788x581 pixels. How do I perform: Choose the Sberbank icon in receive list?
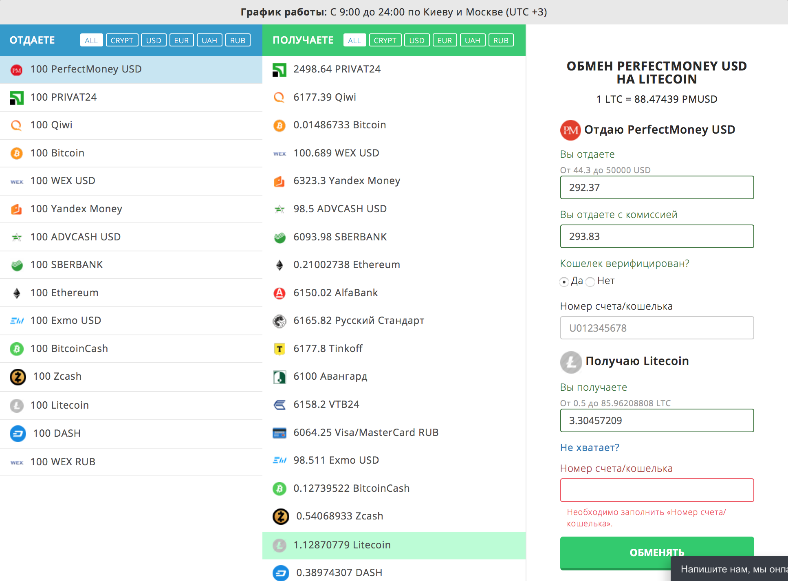[x=280, y=237]
